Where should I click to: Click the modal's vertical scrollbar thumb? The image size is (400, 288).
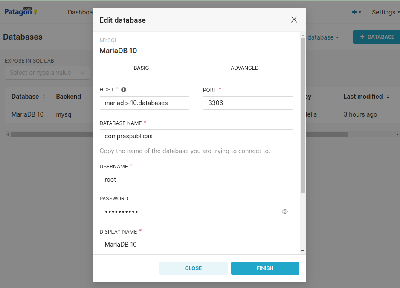[303, 115]
